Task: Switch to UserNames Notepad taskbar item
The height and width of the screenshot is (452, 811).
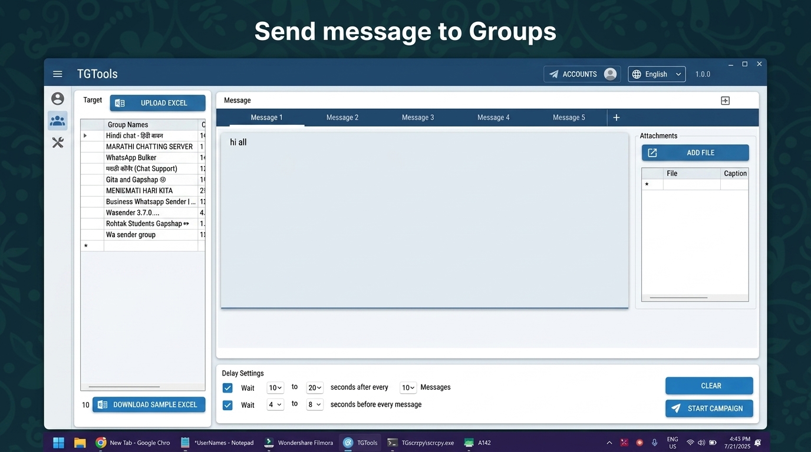Action: coord(217,443)
